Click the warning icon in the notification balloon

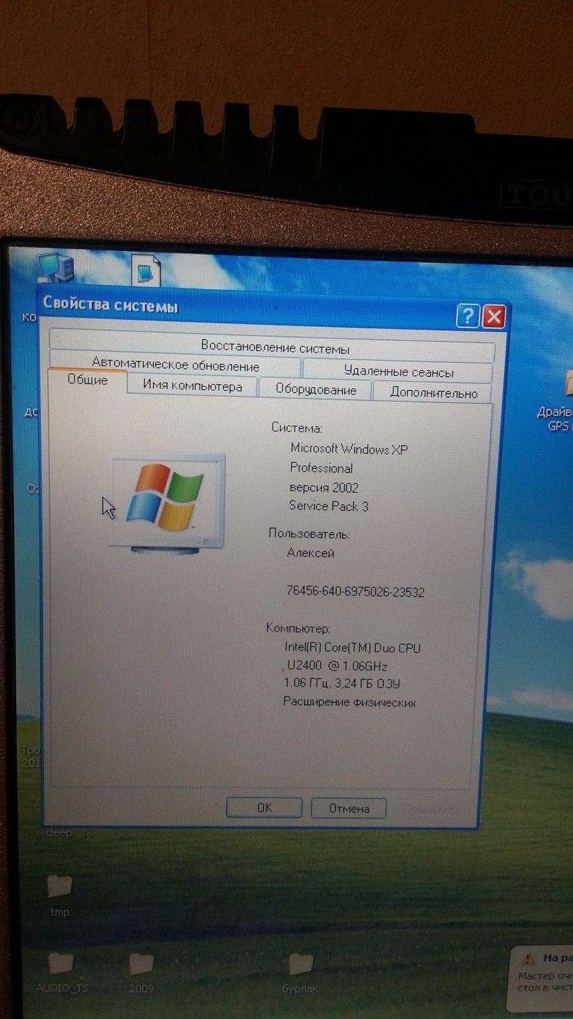(527, 958)
